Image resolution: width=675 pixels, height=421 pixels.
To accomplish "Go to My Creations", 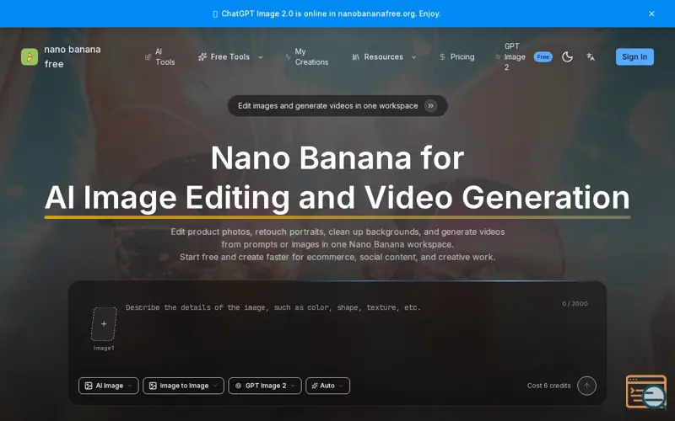I will (x=306, y=56).
